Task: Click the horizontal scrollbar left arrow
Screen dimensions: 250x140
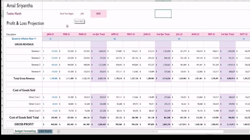Action: coord(156,132)
